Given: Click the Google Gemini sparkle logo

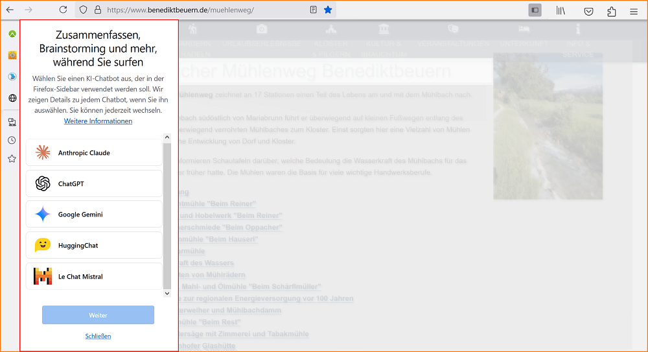Looking at the screenshot, I should click(43, 215).
